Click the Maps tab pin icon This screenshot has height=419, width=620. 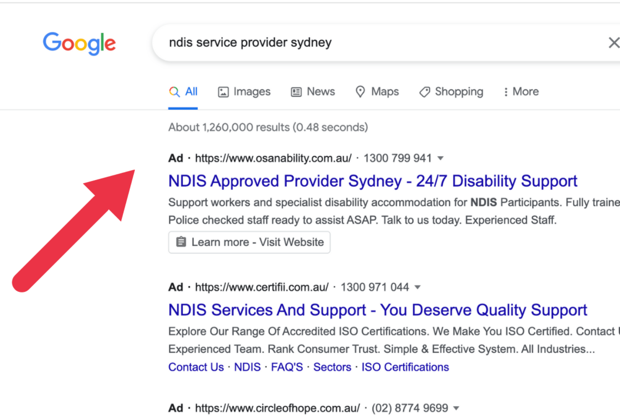(360, 92)
